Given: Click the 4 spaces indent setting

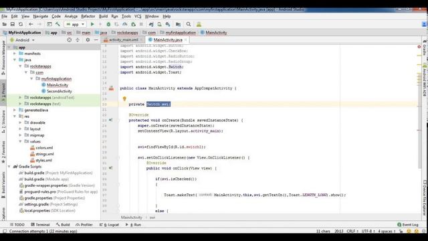Looking at the screenshot, I should (x=387, y=231).
